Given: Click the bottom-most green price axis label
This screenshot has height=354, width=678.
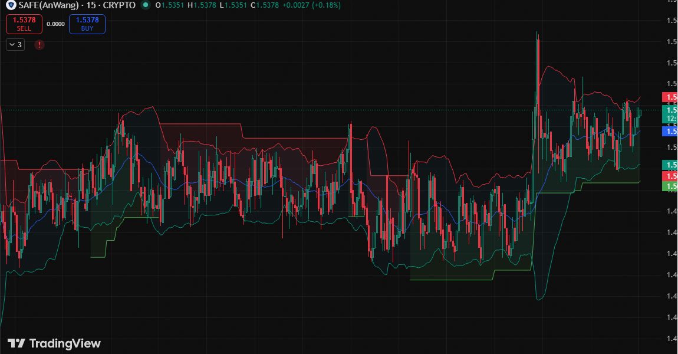Looking at the screenshot, I should pyautogui.click(x=670, y=186).
